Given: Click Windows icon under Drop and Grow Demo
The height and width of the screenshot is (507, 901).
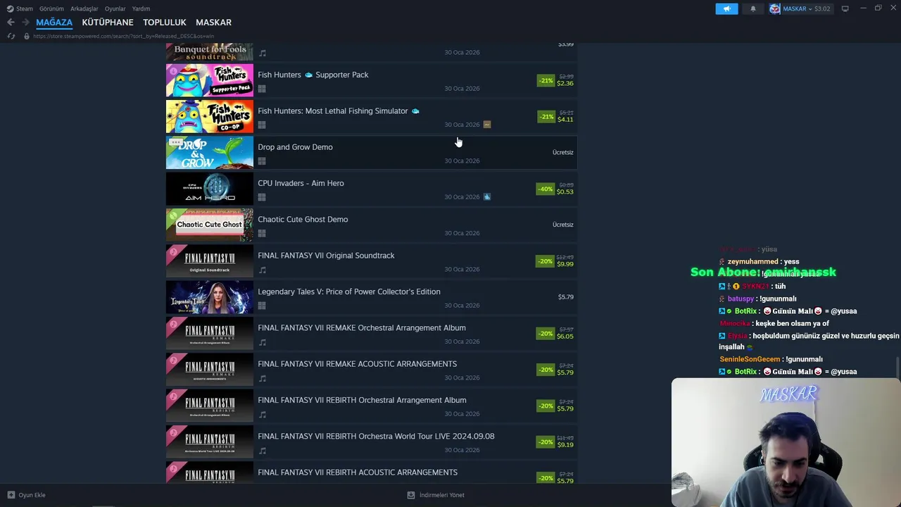Looking at the screenshot, I should click(x=262, y=161).
